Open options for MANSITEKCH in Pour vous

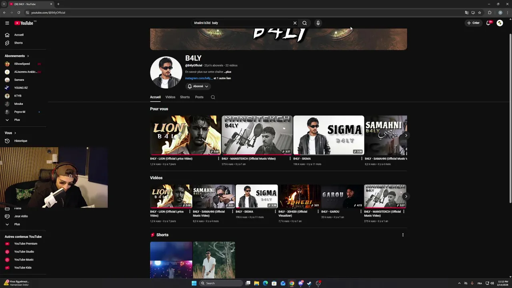point(290,159)
